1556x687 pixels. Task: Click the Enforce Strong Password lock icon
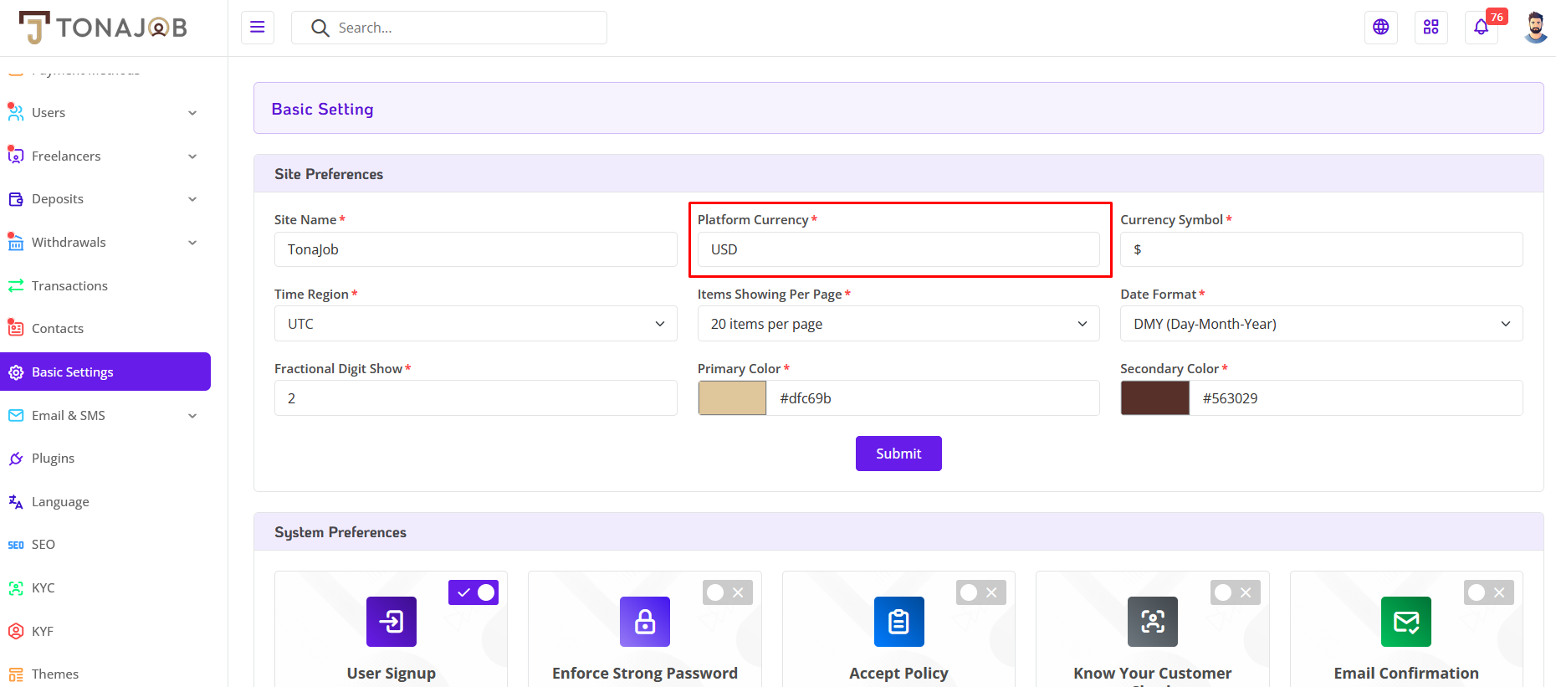(x=645, y=622)
